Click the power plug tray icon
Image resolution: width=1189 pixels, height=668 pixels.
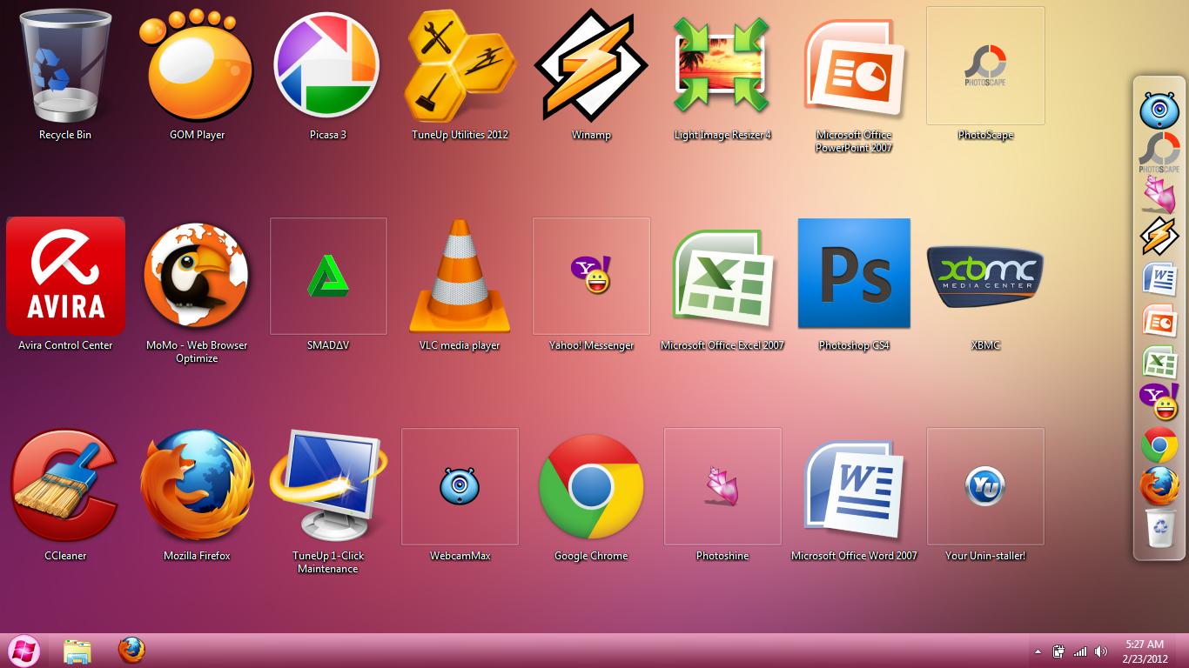(x=1059, y=651)
